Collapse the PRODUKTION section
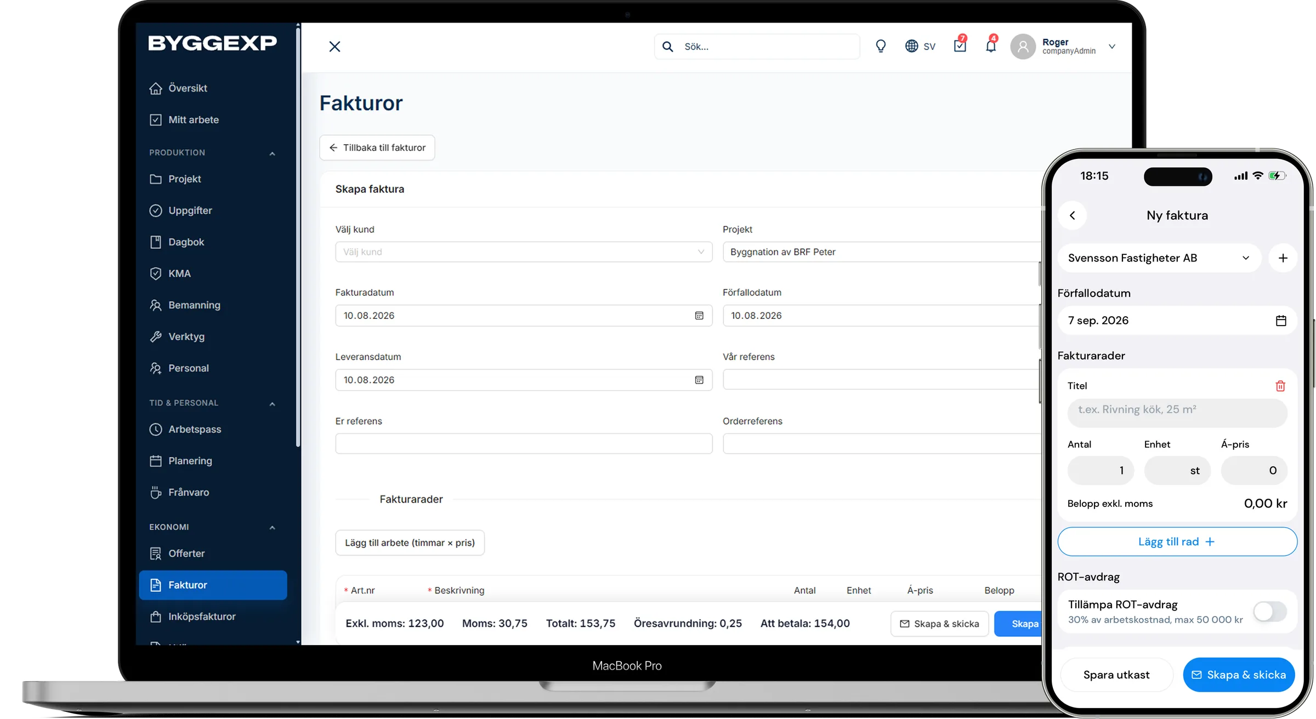 tap(273, 153)
